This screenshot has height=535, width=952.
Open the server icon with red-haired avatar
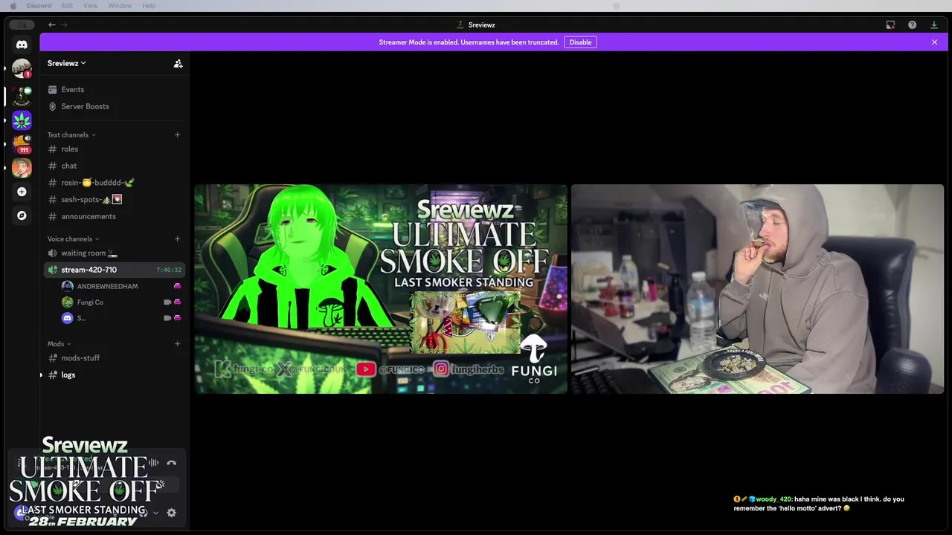22,168
